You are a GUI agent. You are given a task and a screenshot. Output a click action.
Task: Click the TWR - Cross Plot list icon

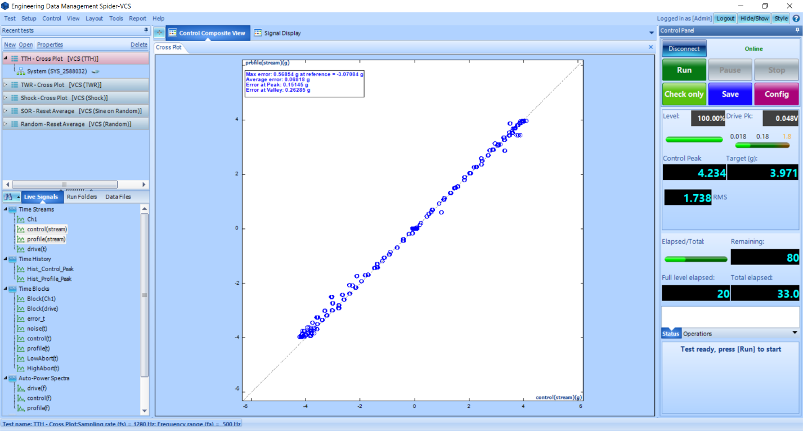15,84
